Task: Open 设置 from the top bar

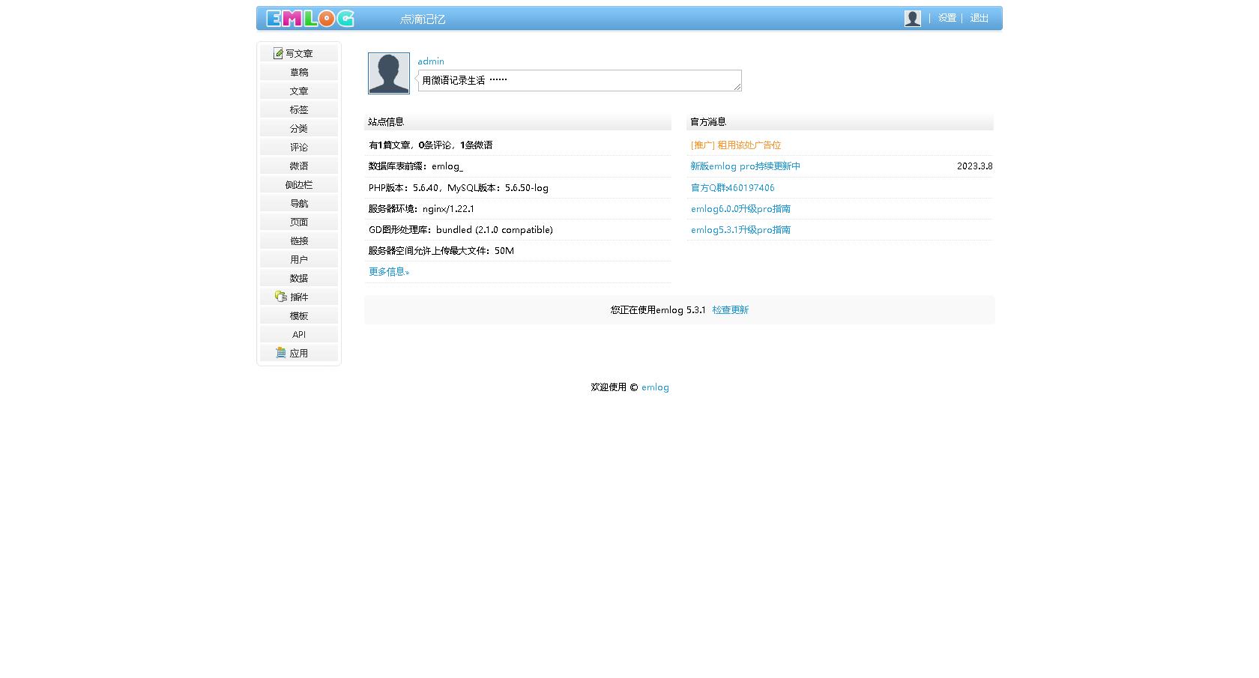Action: tap(946, 18)
